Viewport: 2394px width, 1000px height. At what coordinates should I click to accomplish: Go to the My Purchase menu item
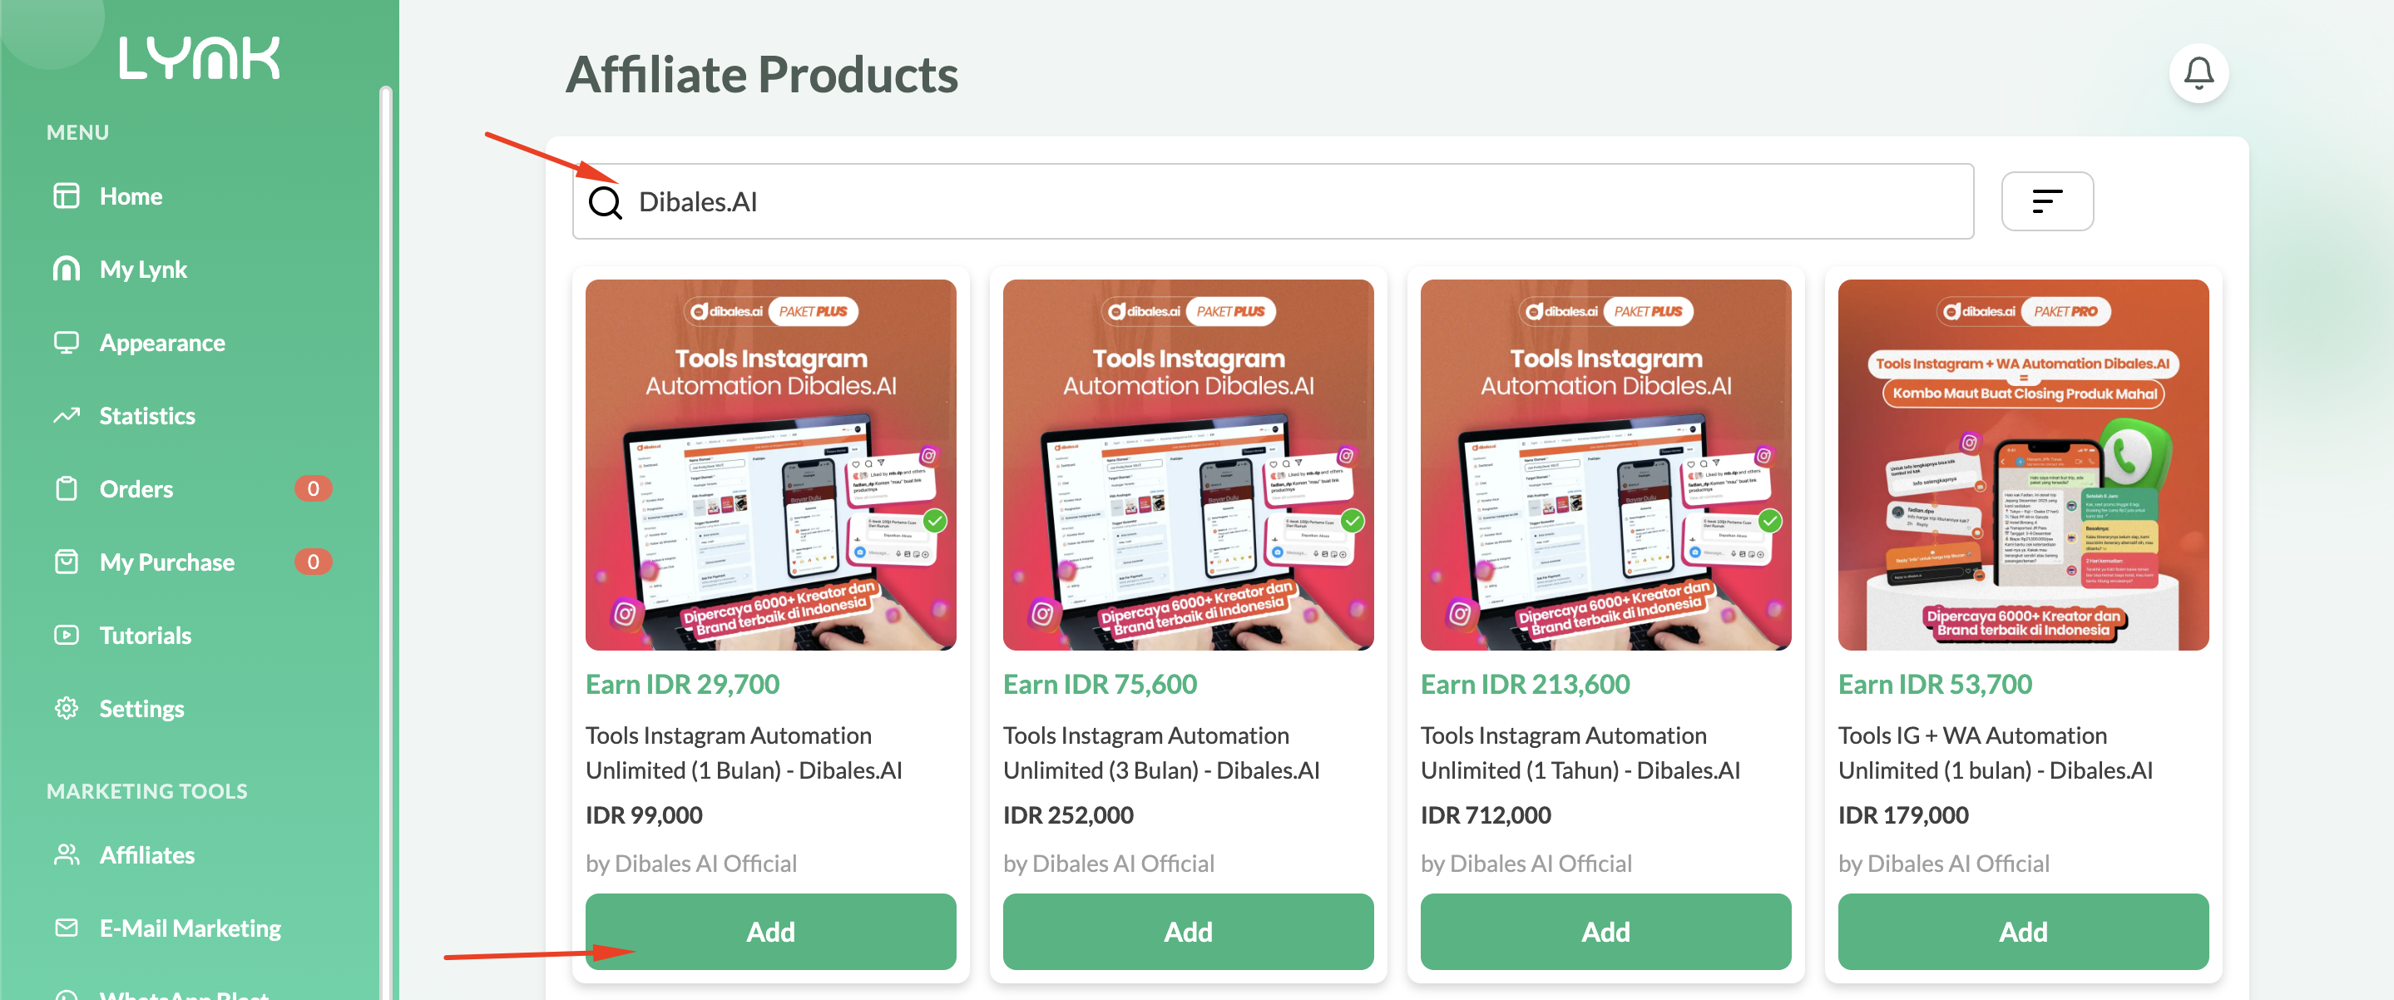click(x=166, y=562)
